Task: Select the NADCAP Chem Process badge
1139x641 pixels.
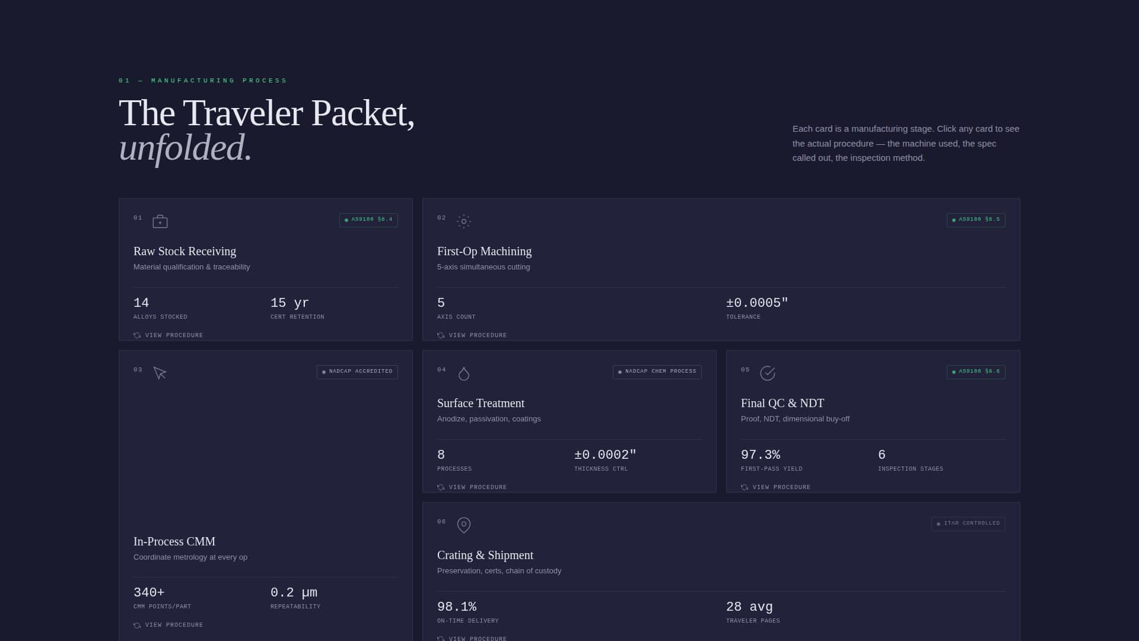Action: click(x=657, y=372)
